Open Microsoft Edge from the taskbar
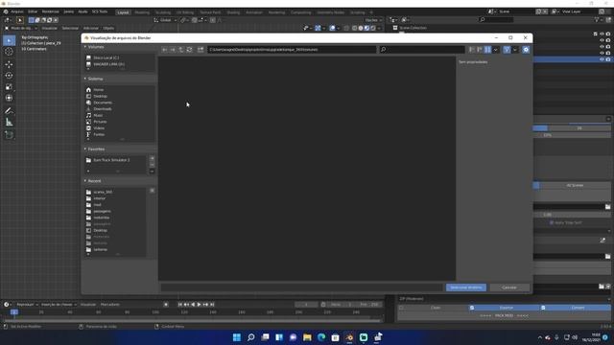The height and width of the screenshot is (345, 614). point(321,337)
